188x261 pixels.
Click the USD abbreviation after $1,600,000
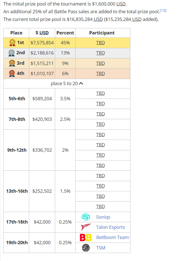click(121, 4)
